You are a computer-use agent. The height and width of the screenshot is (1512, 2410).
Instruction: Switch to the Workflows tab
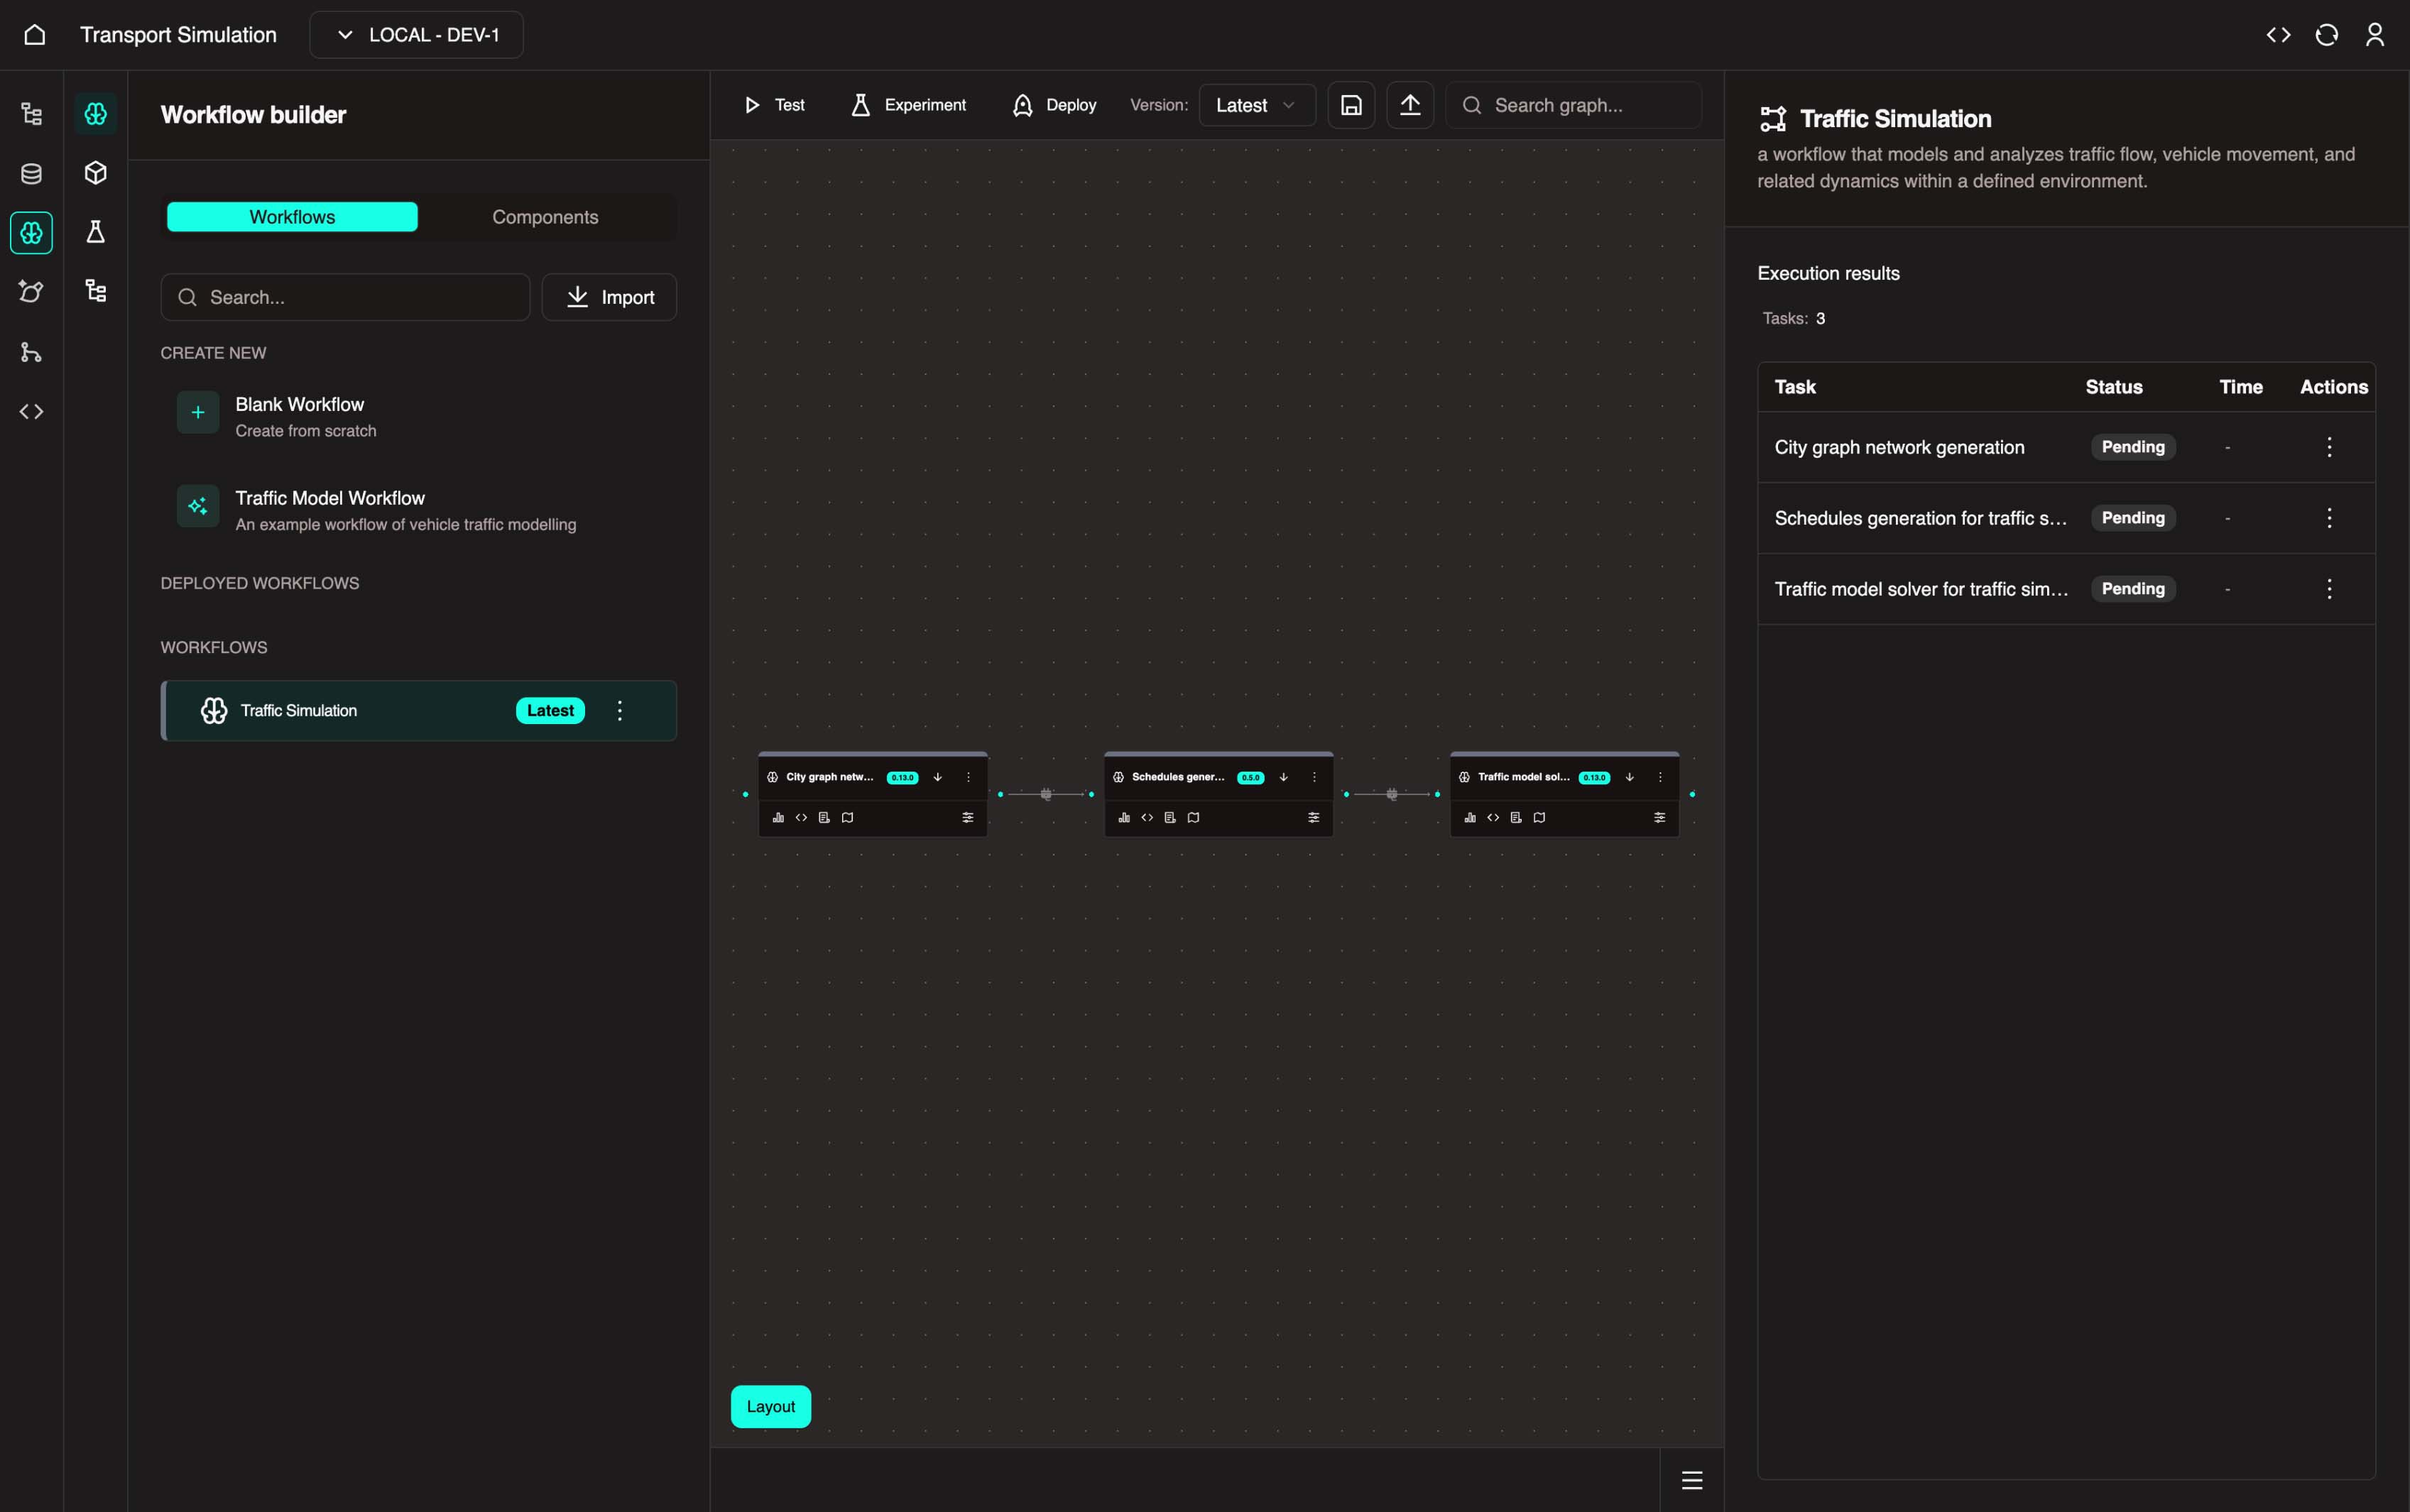pyautogui.click(x=292, y=217)
